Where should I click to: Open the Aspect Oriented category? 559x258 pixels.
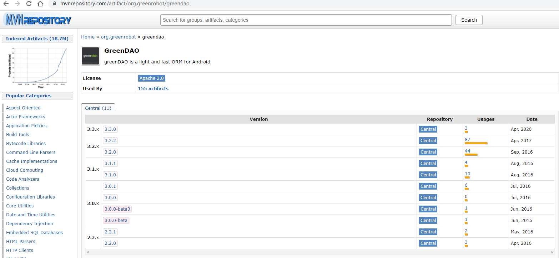[x=23, y=108]
